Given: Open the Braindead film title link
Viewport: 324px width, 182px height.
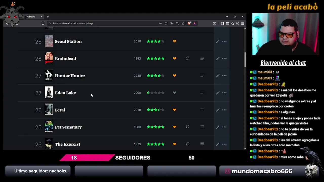Looking at the screenshot, I should coord(65,58).
